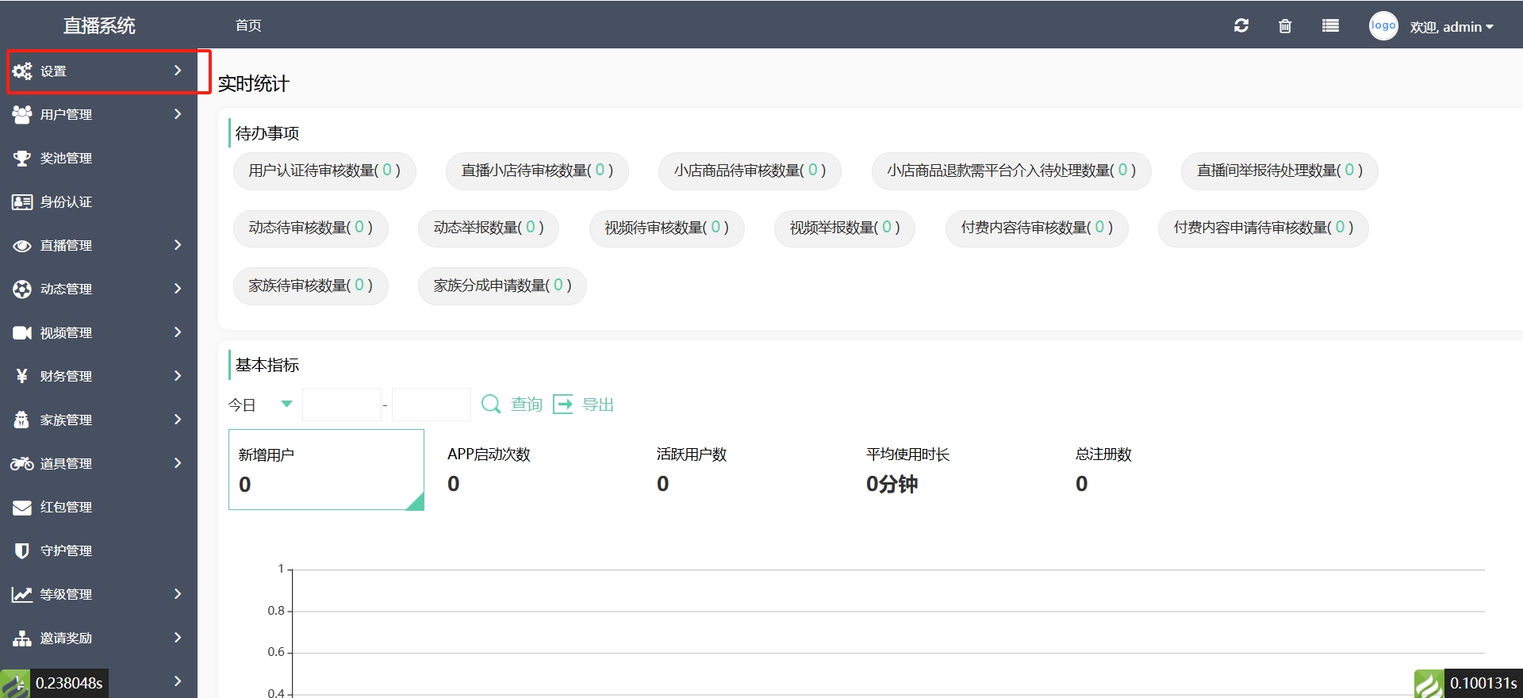
Task: Click the 守护管理 shield icon
Action: click(22, 550)
